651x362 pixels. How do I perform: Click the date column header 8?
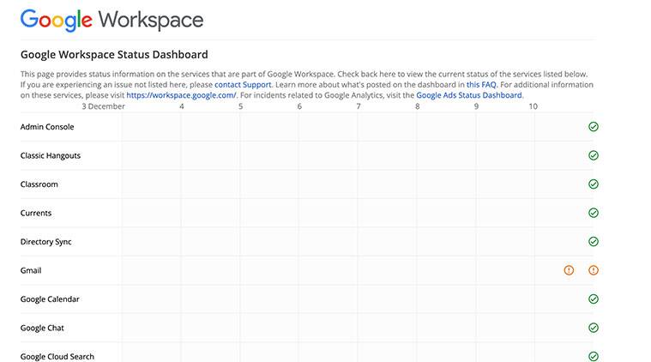417,106
